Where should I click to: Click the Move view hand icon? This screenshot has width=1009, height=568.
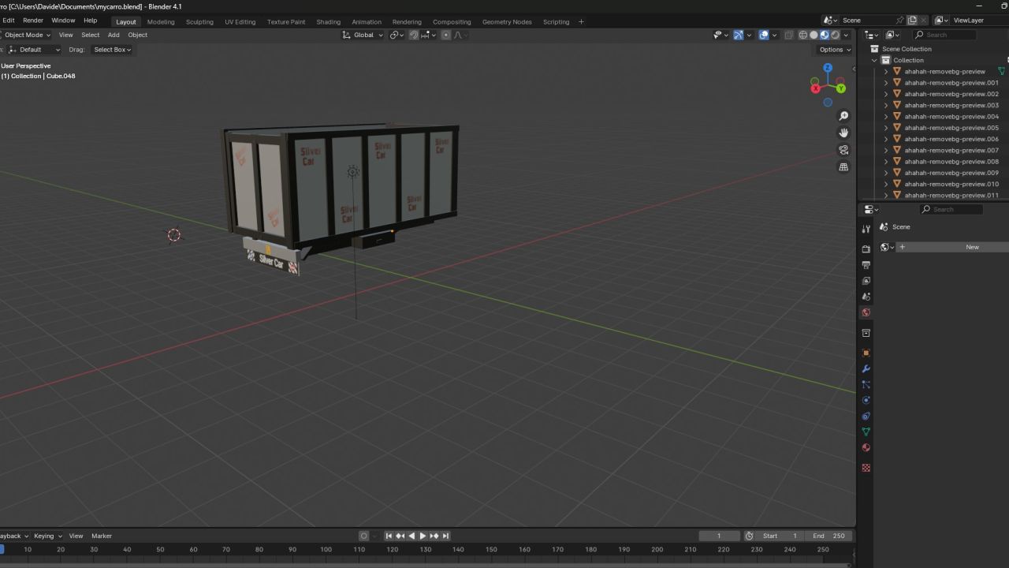(843, 133)
